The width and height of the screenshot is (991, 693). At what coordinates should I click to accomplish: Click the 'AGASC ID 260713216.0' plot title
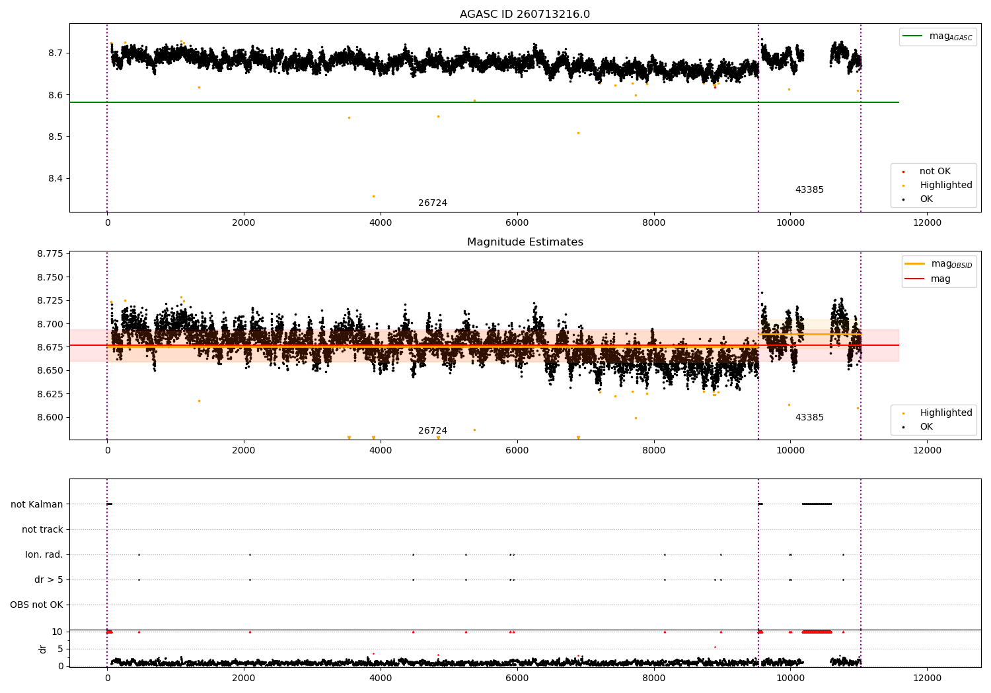pyautogui.click(x=525, y=15)
